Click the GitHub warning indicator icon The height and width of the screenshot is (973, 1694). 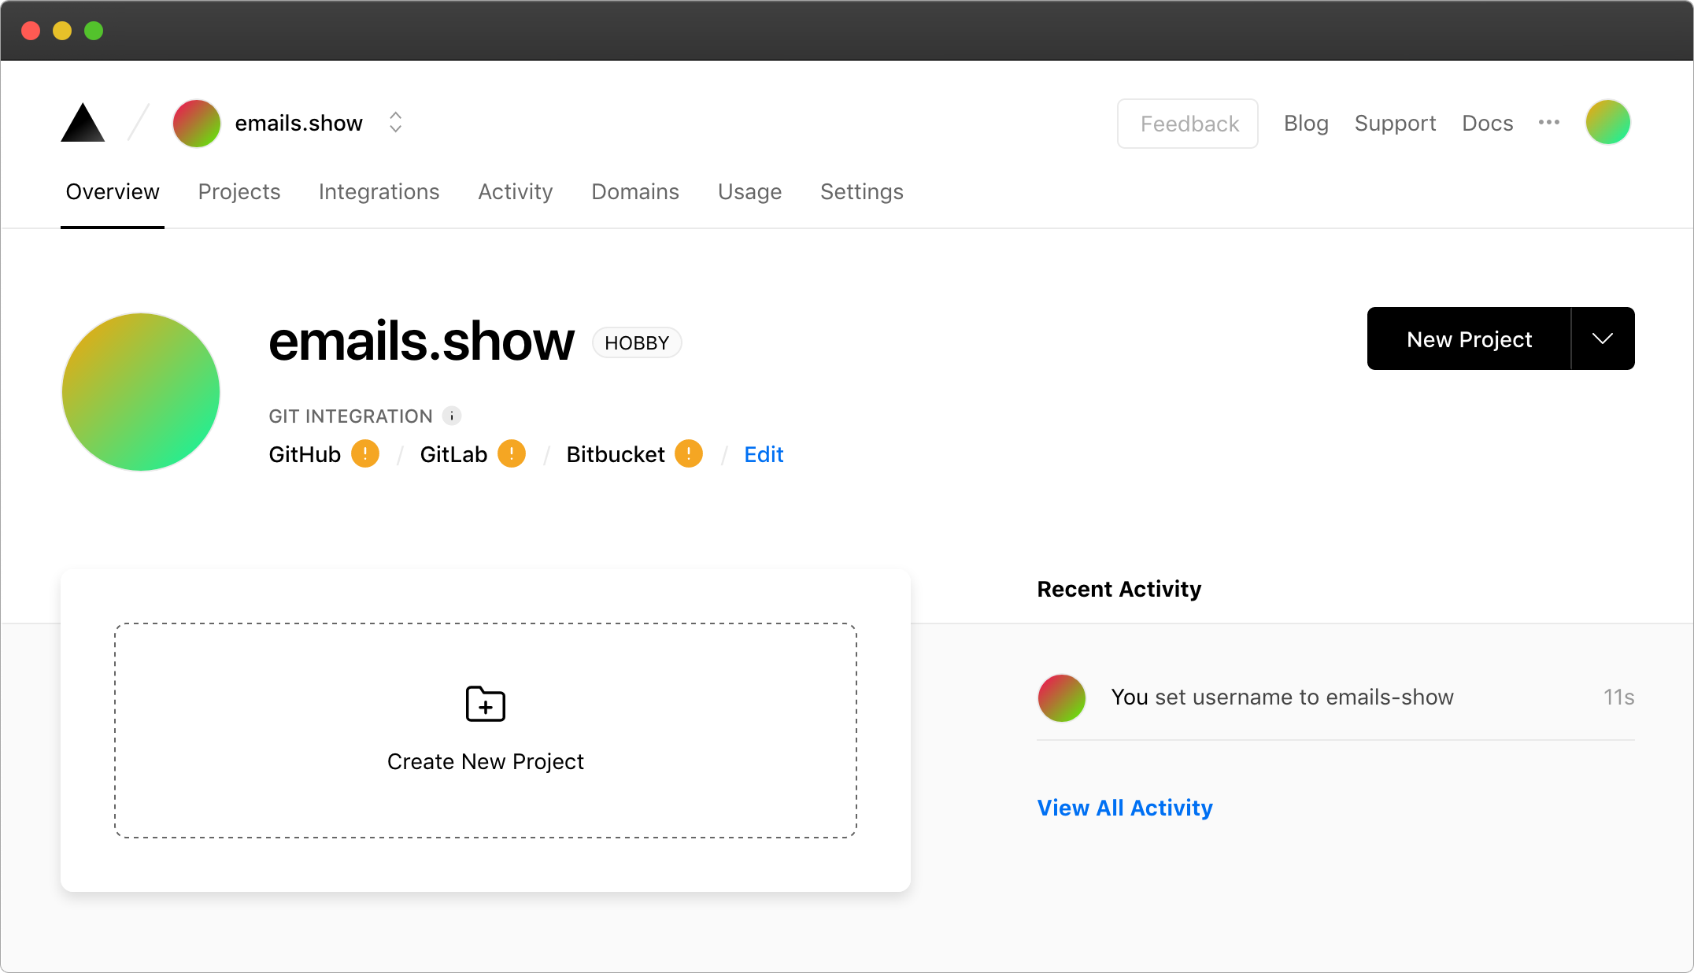365,454
